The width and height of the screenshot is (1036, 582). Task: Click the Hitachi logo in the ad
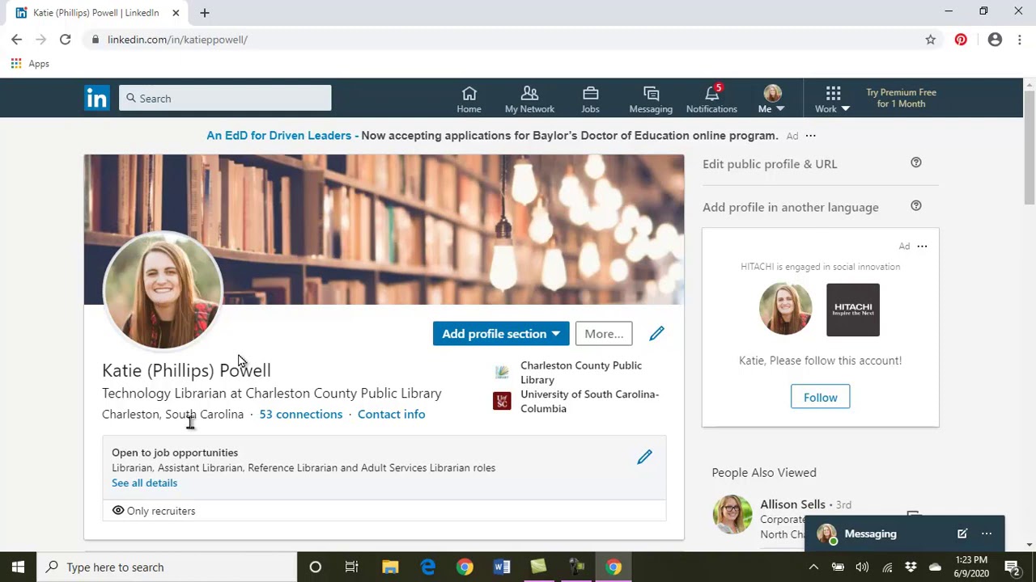852,310
